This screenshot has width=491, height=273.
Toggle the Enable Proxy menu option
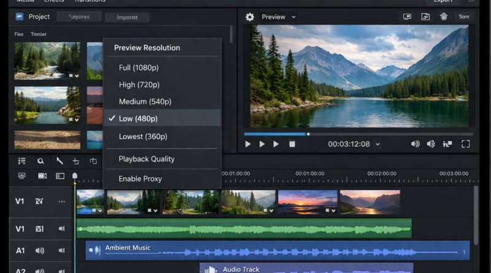[x=162, y=179]
